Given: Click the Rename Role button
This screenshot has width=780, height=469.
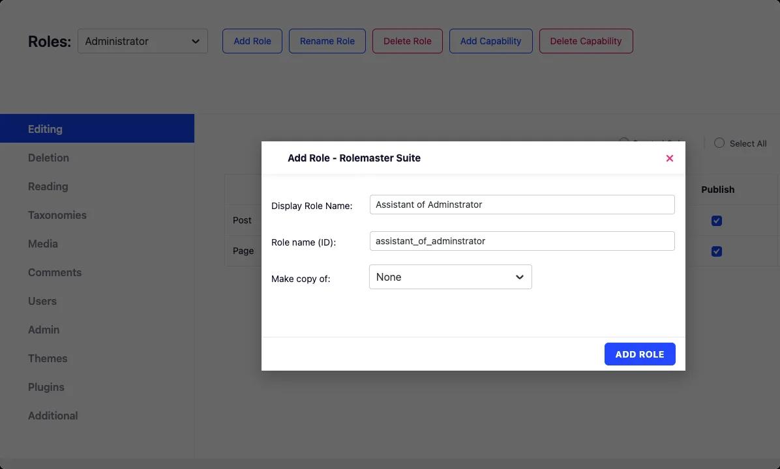Looking at the screenshot, I should coord(327,41).
